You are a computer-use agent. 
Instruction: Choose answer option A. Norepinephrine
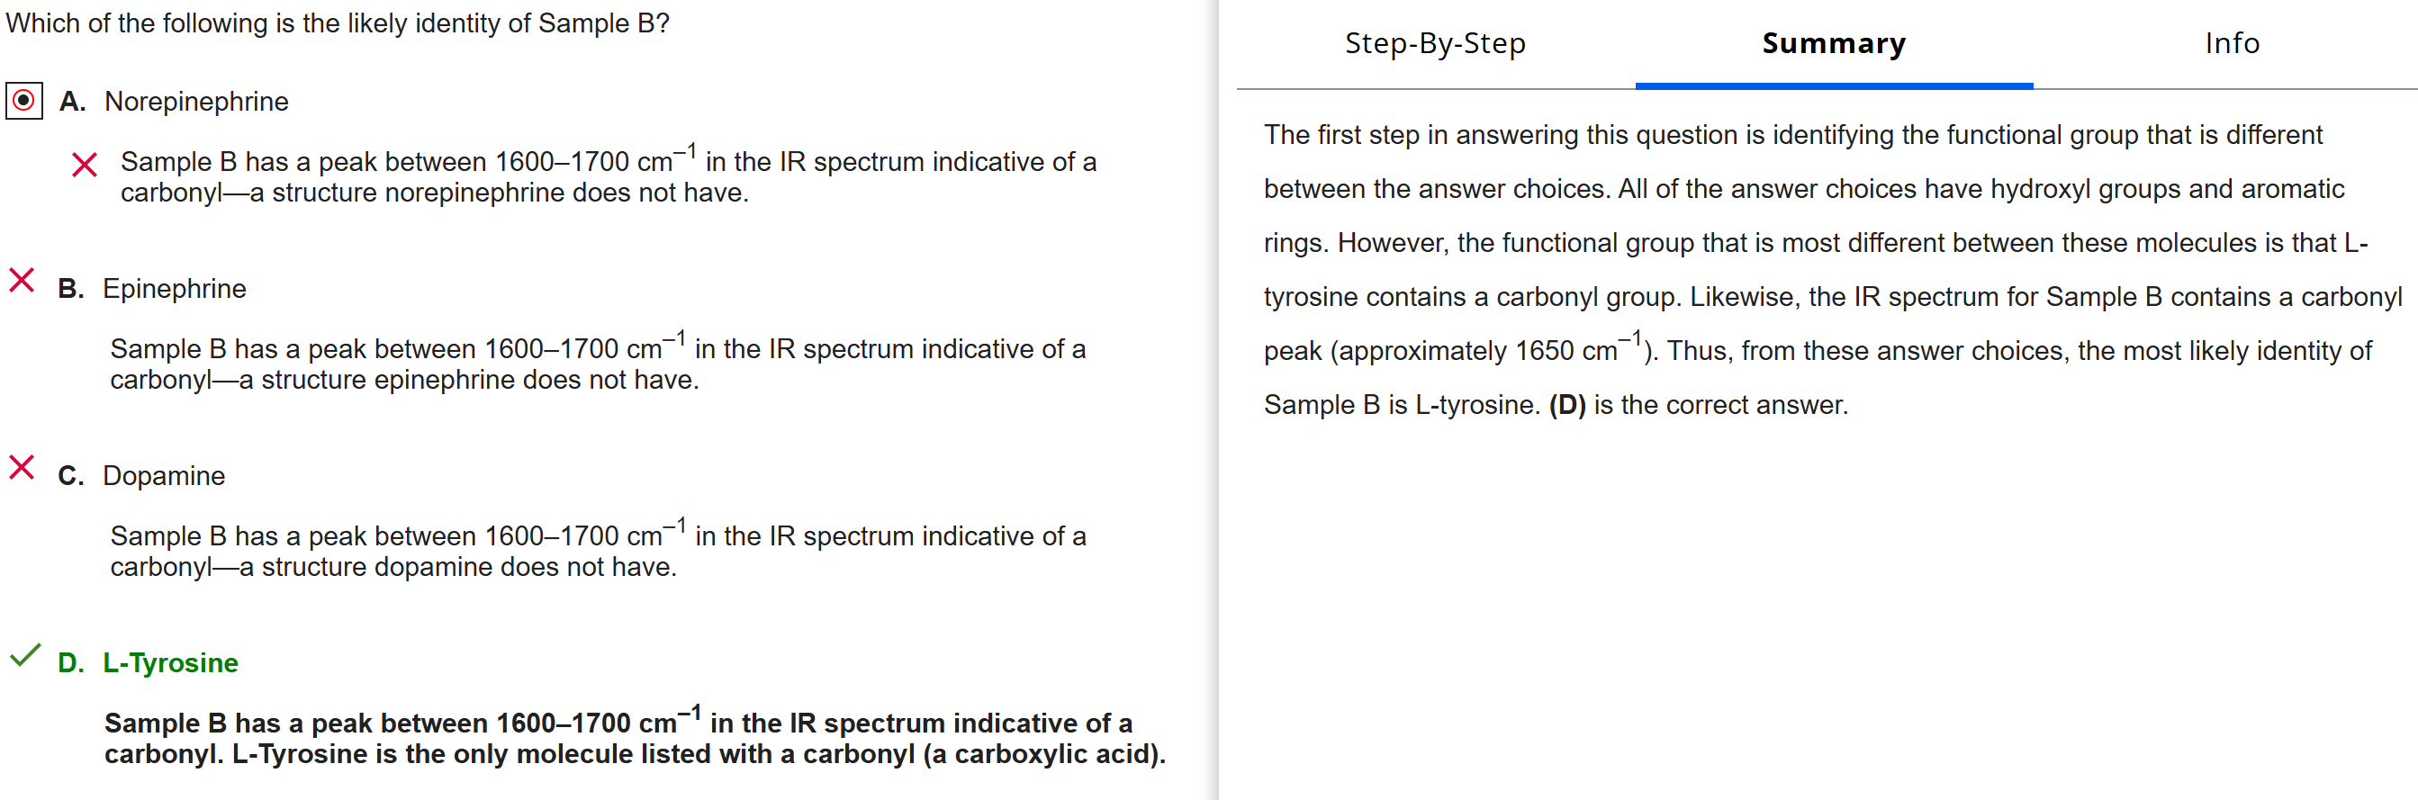(x=196, y=102)
